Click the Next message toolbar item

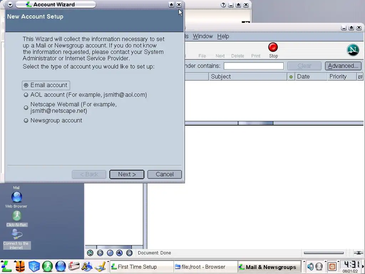click(x=220, y=56)
